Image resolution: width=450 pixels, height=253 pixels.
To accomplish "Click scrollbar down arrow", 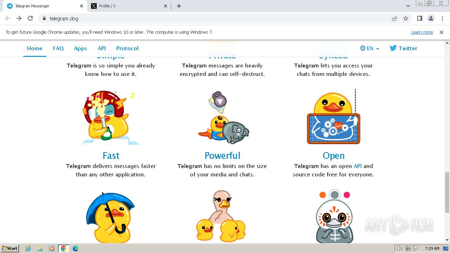I will click(447, 240).
